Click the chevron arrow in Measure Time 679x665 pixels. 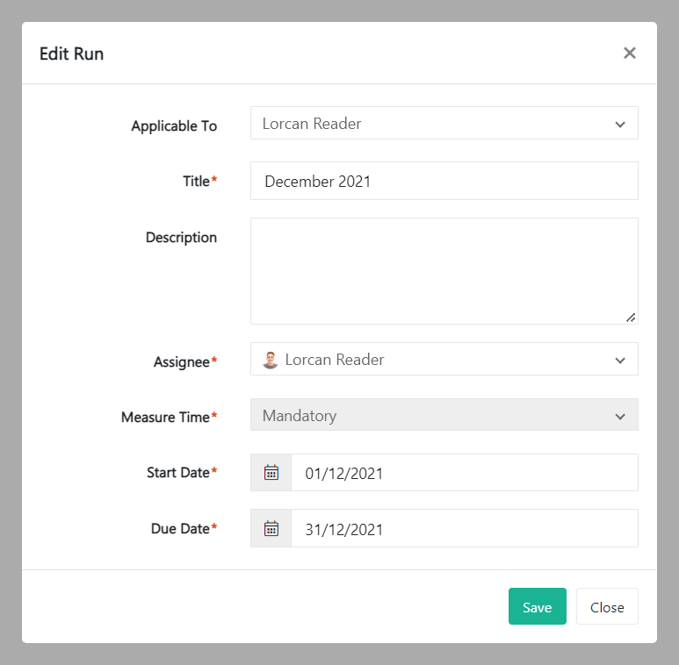pyautogui.click(x=620, y=417)
